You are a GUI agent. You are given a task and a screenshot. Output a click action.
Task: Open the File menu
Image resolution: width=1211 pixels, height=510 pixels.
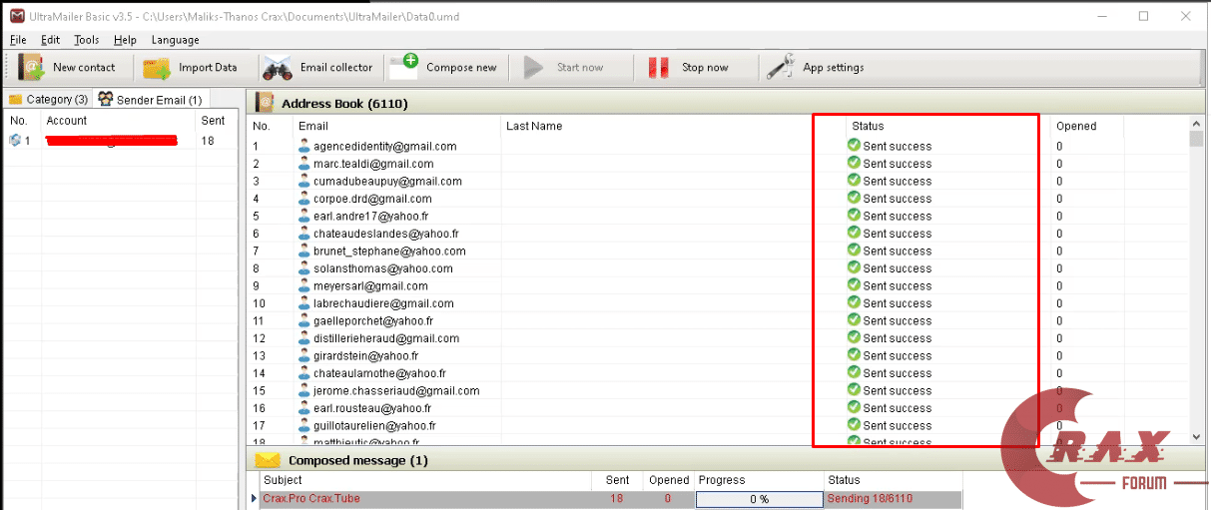(18, 40)
